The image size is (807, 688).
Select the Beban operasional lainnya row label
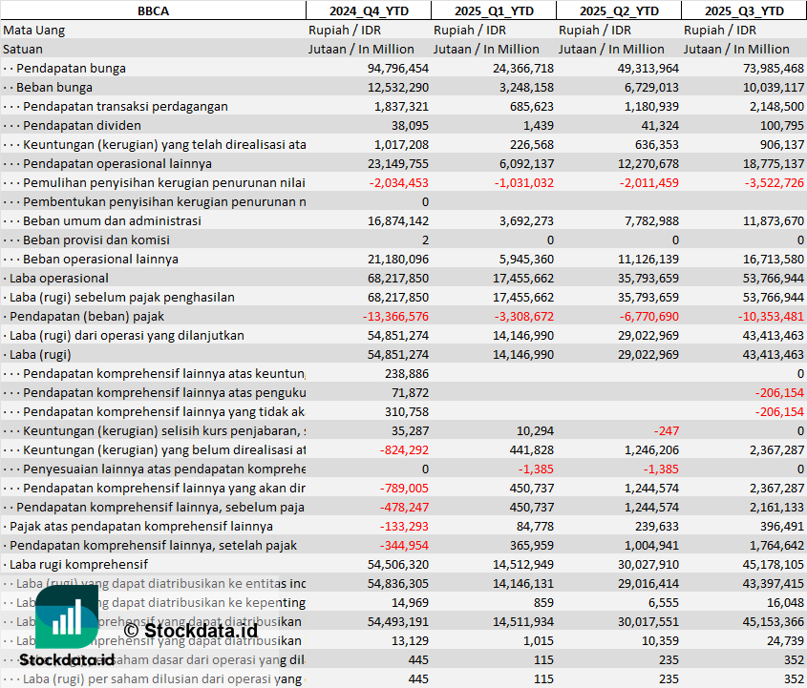pyautogui.click(x=100, y=259)
